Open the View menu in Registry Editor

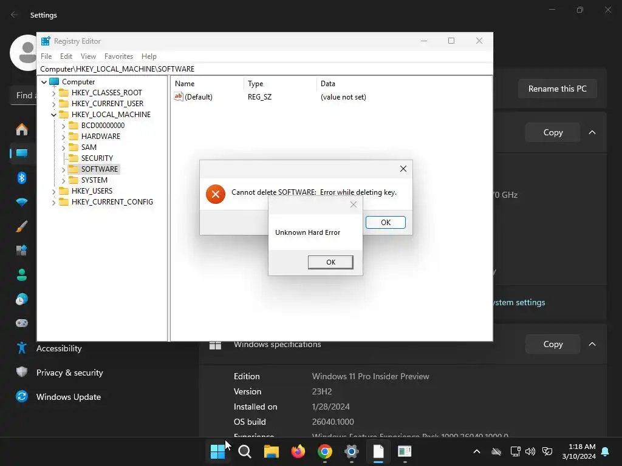tap(88, 56)
